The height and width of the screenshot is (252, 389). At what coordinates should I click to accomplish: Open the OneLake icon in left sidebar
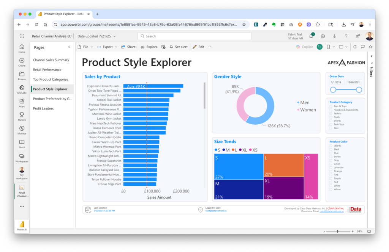[22, 88]
